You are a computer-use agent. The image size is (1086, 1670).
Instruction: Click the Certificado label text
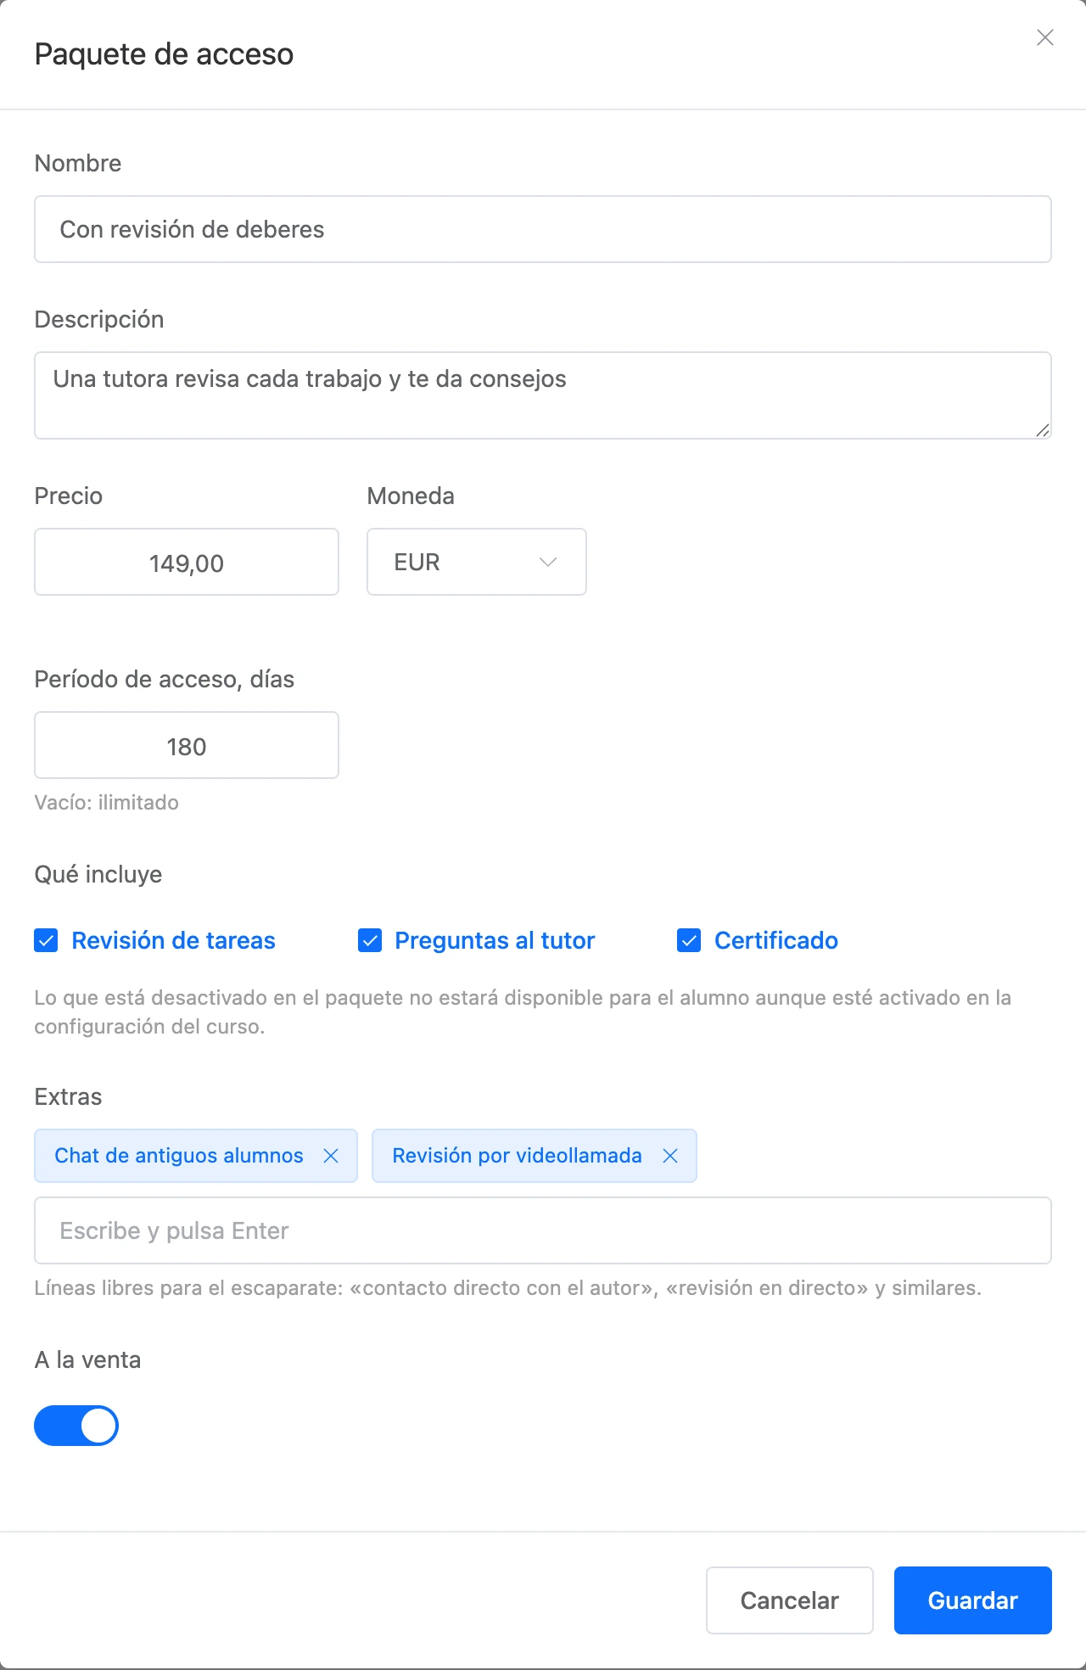[x=776, y=940]
